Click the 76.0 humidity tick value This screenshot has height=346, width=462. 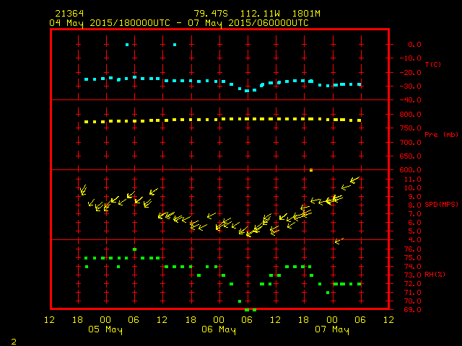tap(412, 249)
